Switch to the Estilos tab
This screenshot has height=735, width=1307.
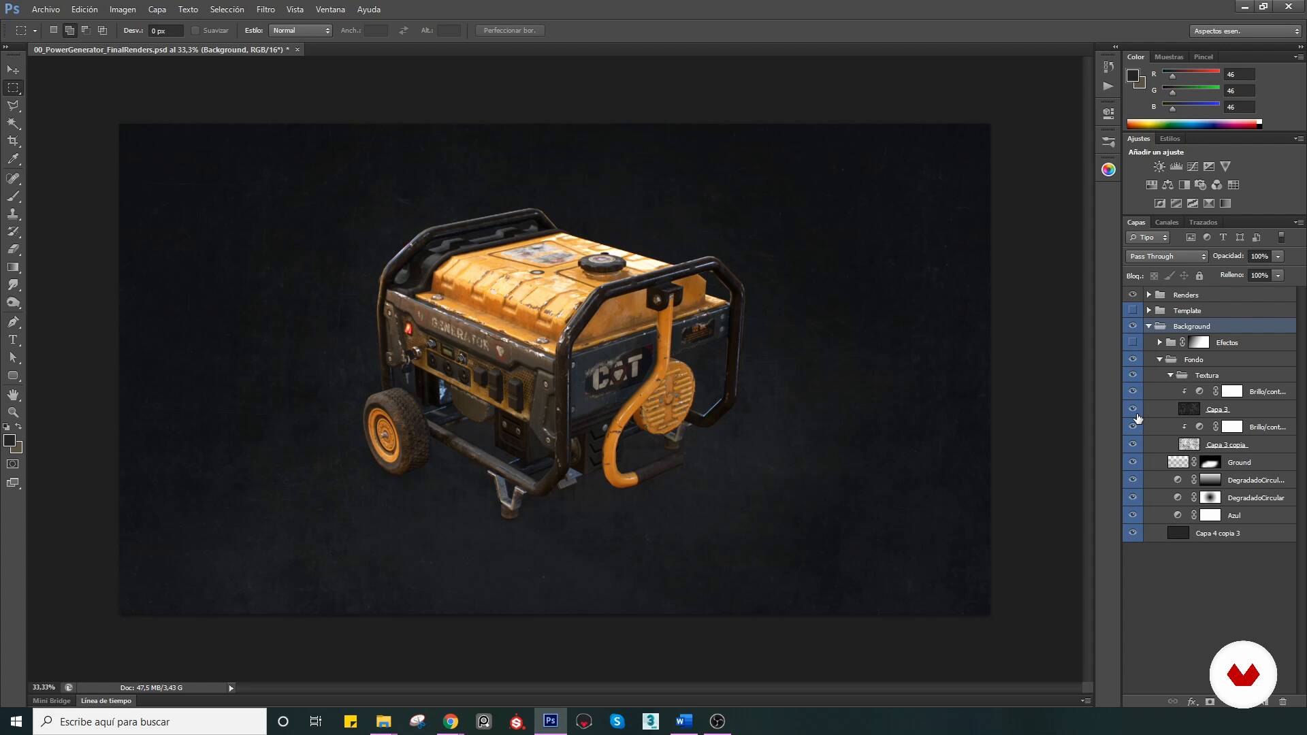coord(1170,139)
